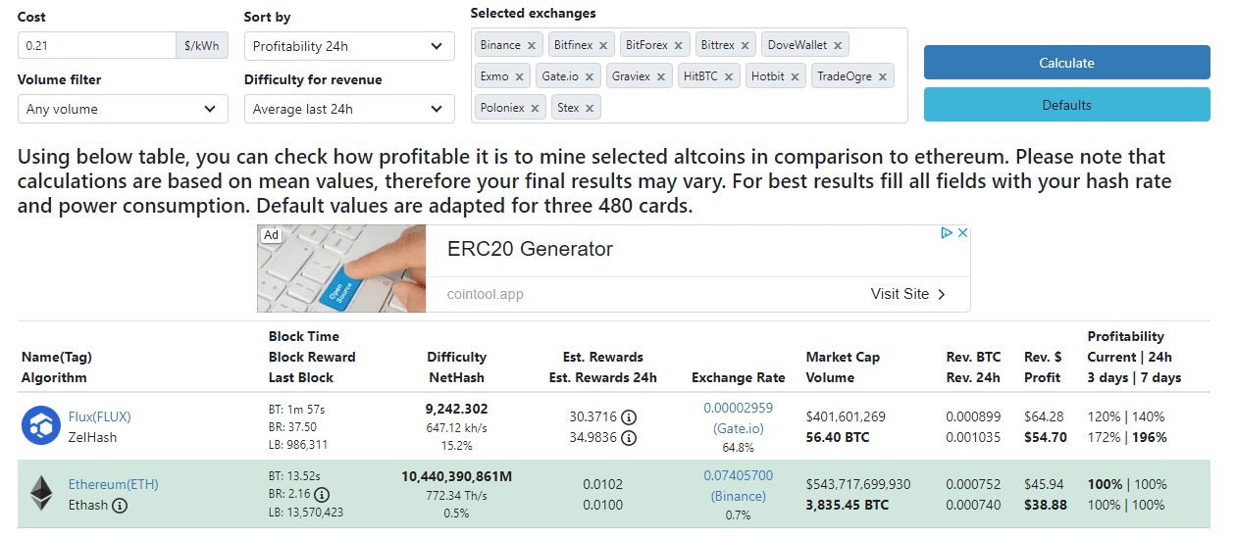Click the ERC20 Generator ad thumbnail
Viewport: 1236px width, 538px height.
point(341,269)
